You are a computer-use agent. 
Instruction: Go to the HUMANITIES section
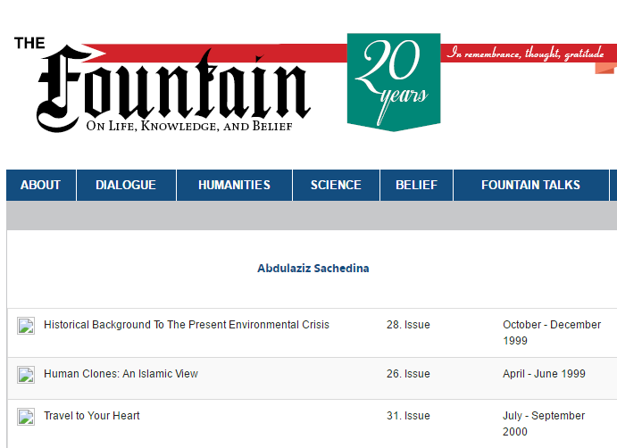click(234, 185)
